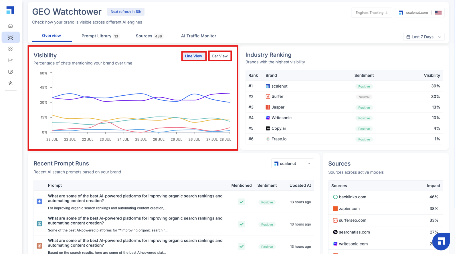
Task: Click the searchatlas.com source name
Action: click(354, 232)
